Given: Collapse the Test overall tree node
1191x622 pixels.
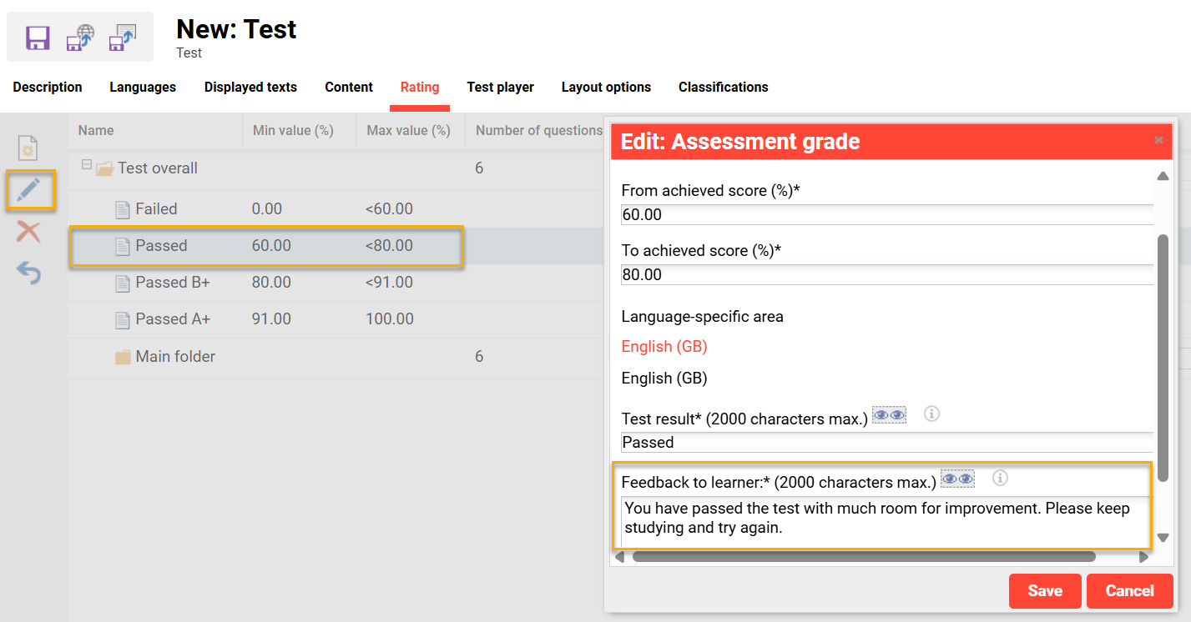Looking at the screenshot, I should (x=87, y=167).
